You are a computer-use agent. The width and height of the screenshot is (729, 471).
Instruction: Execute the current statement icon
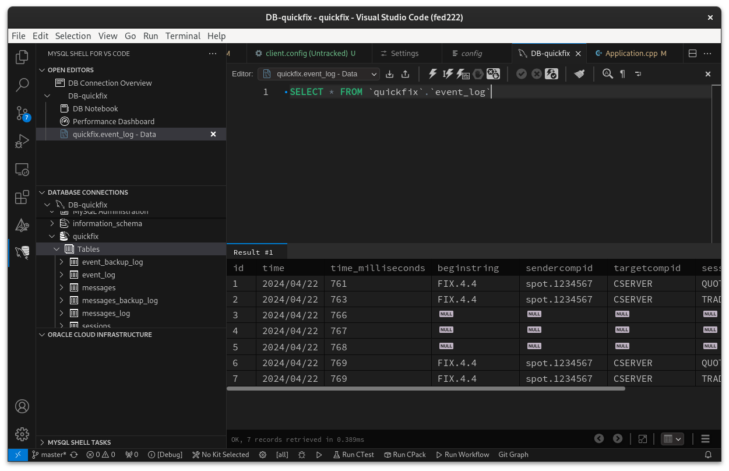[x=448, y=74]
